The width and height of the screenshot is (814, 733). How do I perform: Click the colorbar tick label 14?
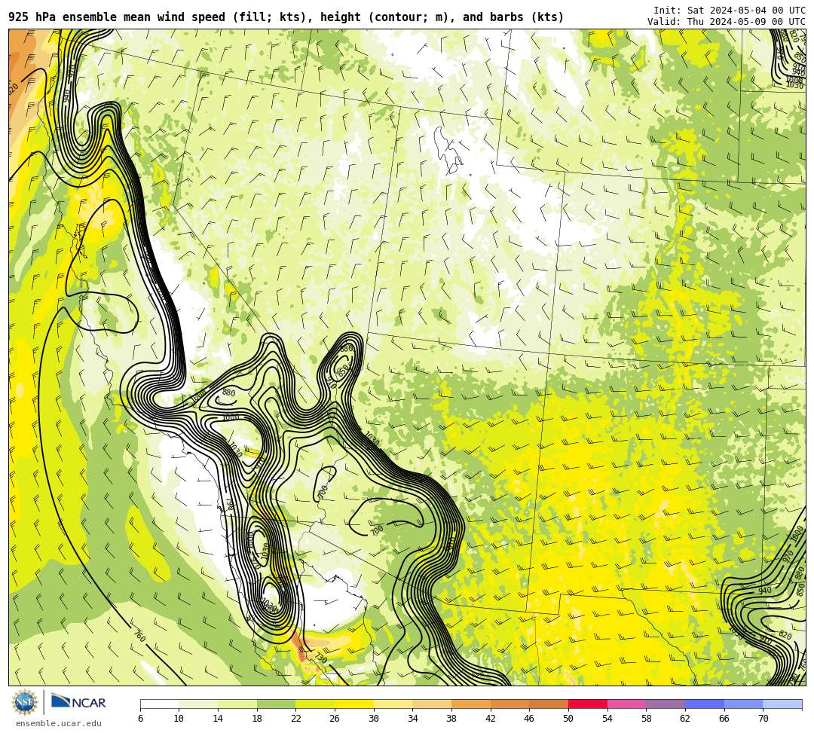(218, 719)
